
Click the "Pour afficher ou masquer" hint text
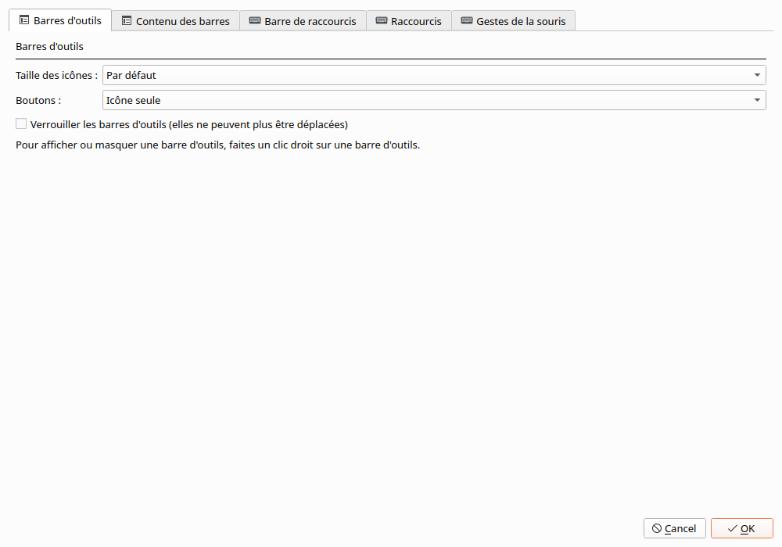[218, 145]
